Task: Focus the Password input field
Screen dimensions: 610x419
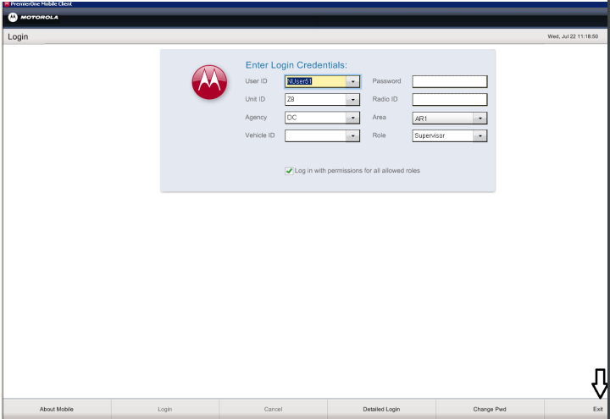Action: [x=450, y=81]
